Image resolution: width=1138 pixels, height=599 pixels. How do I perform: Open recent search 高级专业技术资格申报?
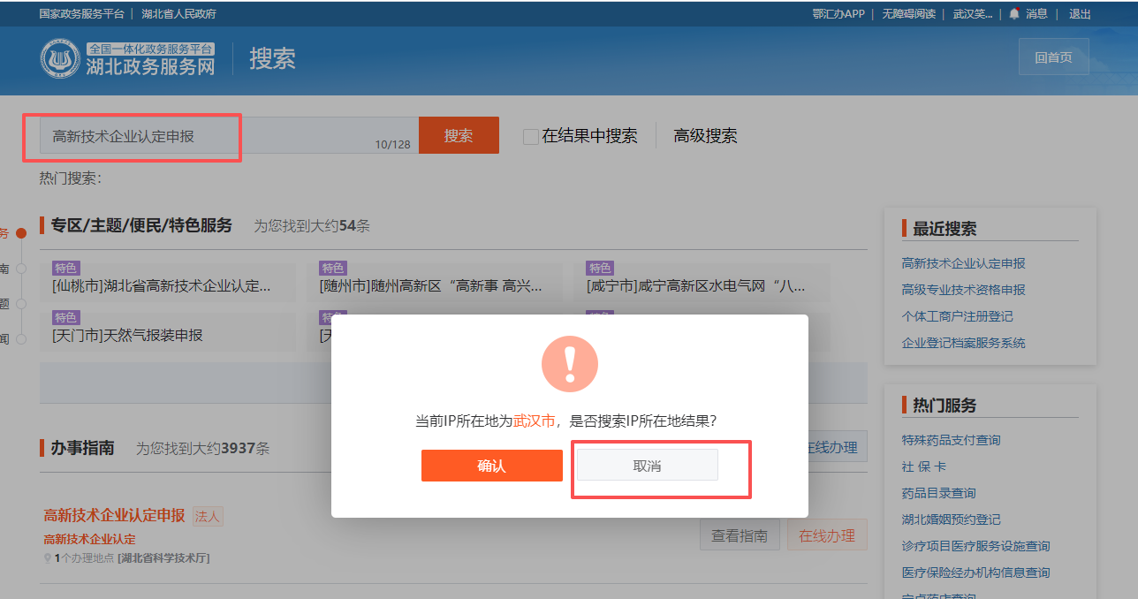964,290
